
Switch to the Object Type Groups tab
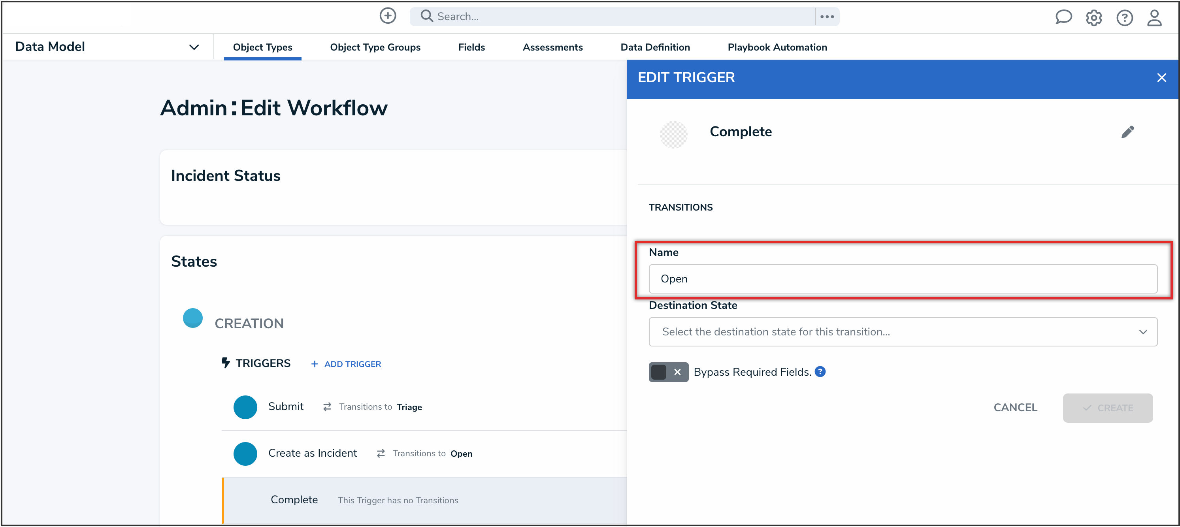(375, 47)
